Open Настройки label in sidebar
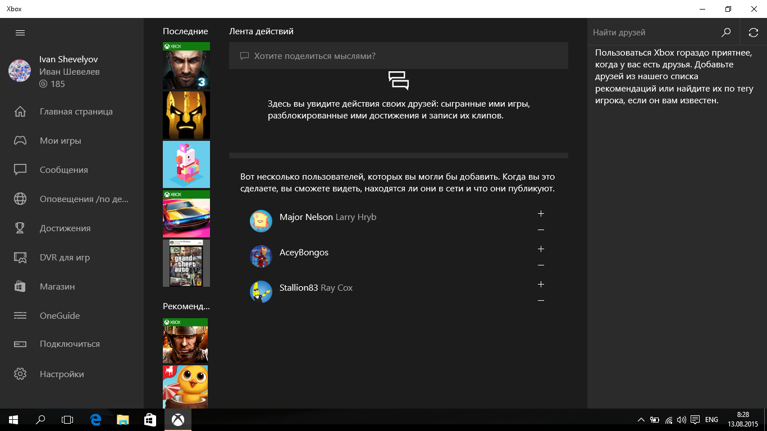 click(x=62, y=374)
